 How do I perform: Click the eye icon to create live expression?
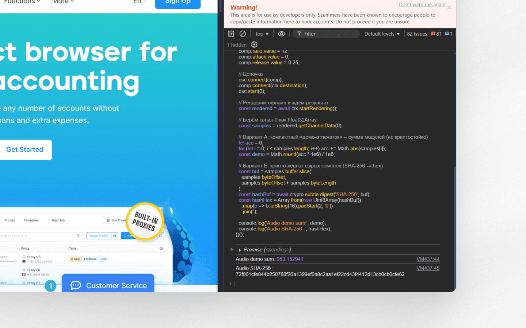tap(281, 34)
